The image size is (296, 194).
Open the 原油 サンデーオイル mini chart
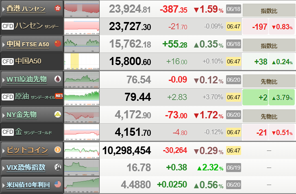[82, 97]
